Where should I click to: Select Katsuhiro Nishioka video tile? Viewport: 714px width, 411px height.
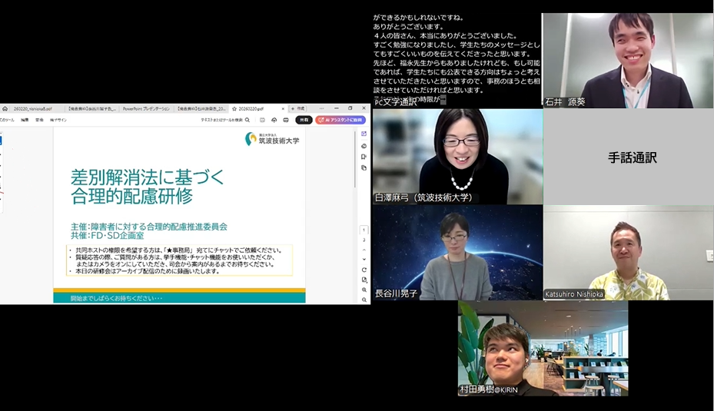(x=629, y=253)
